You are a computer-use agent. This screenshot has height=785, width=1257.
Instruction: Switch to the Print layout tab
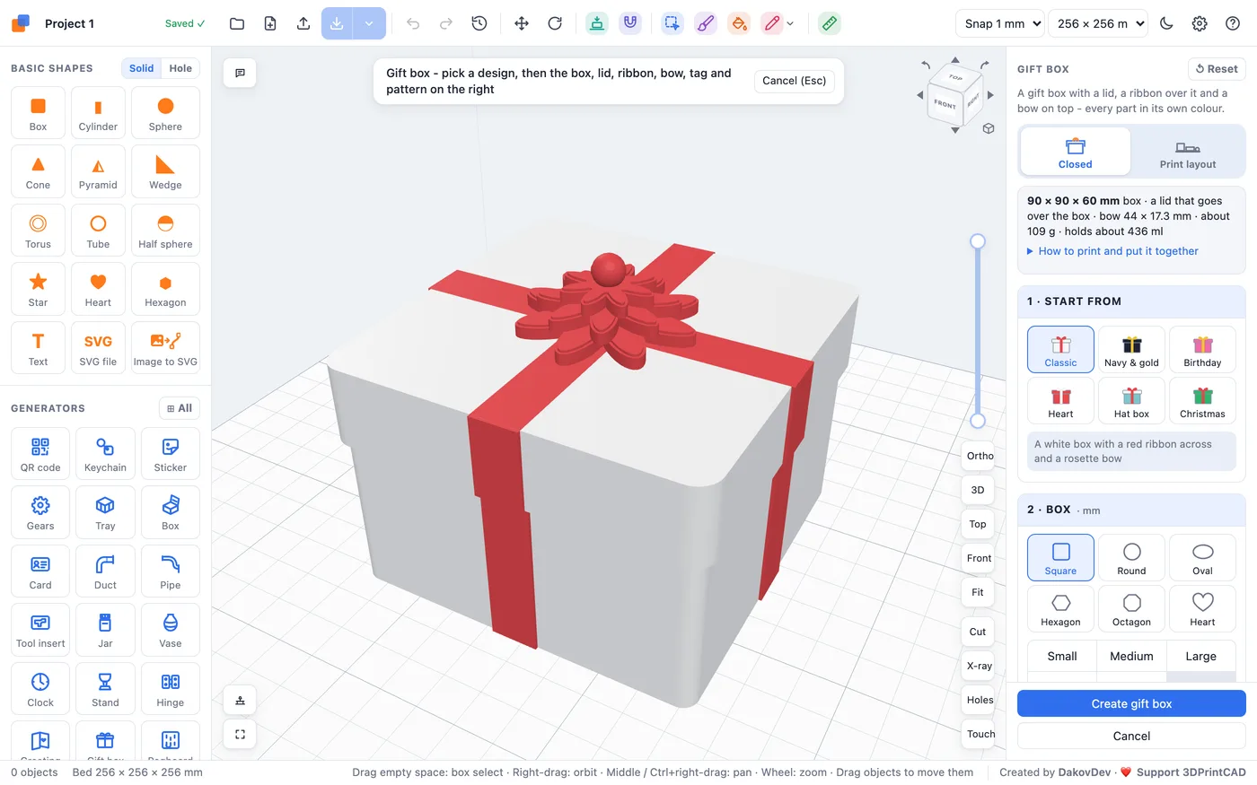point(1188,153)
